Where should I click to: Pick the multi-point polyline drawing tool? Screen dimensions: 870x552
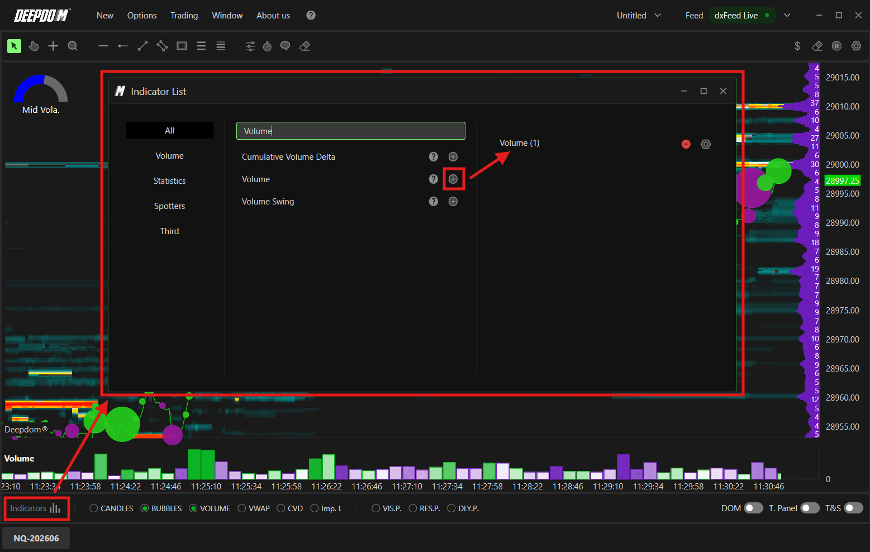pyautogui.click(x=162, y=46)
